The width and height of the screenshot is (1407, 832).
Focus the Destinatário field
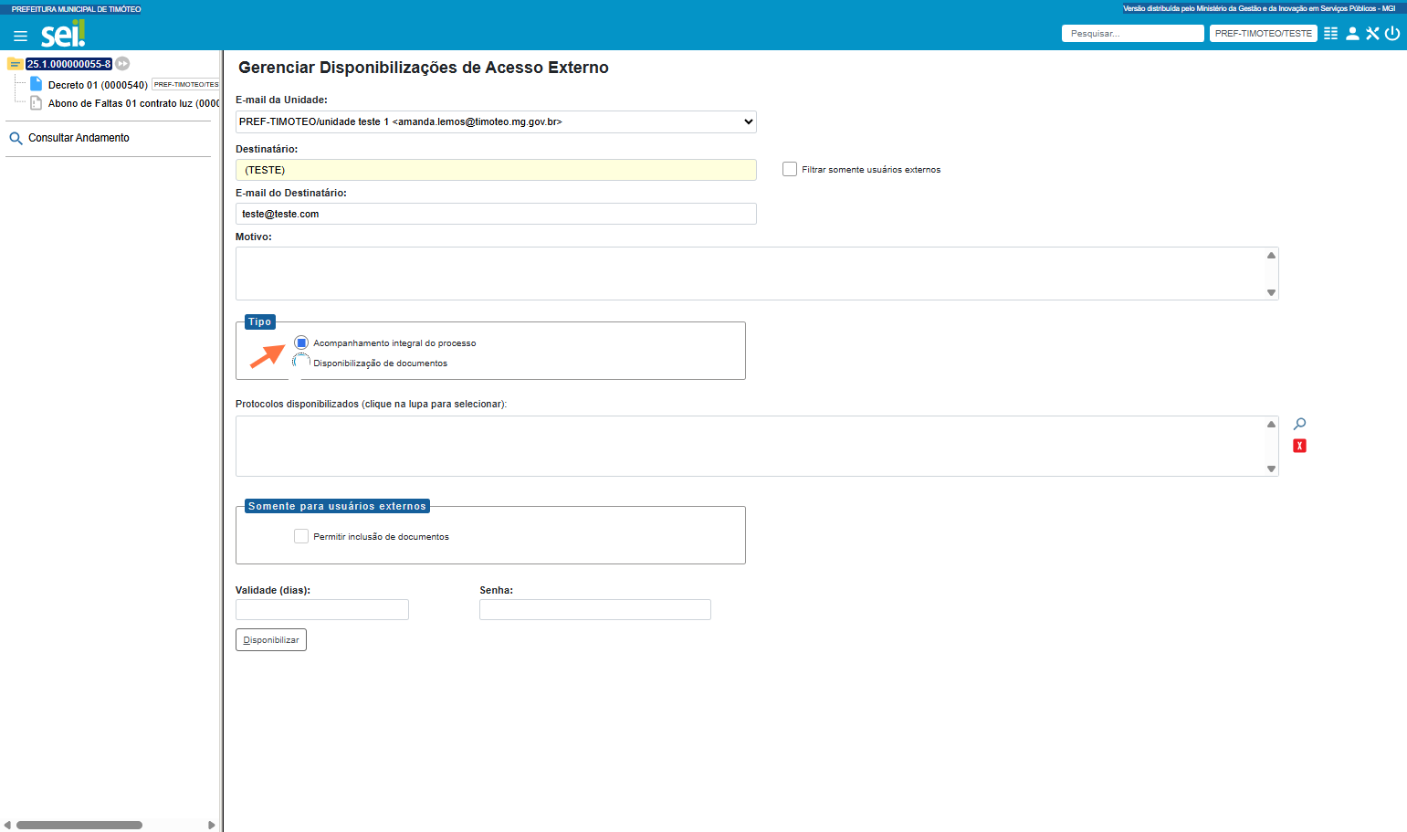(x=496, y=170)
